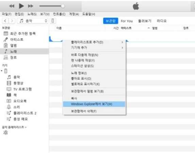Sort by the 장르 column header
Screen dimensions: 195x153
click(186, 28)
